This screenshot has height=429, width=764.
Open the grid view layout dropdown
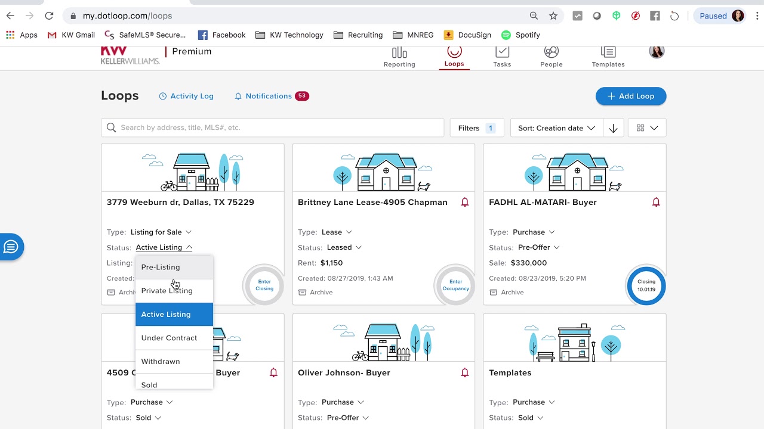(647, 128)
